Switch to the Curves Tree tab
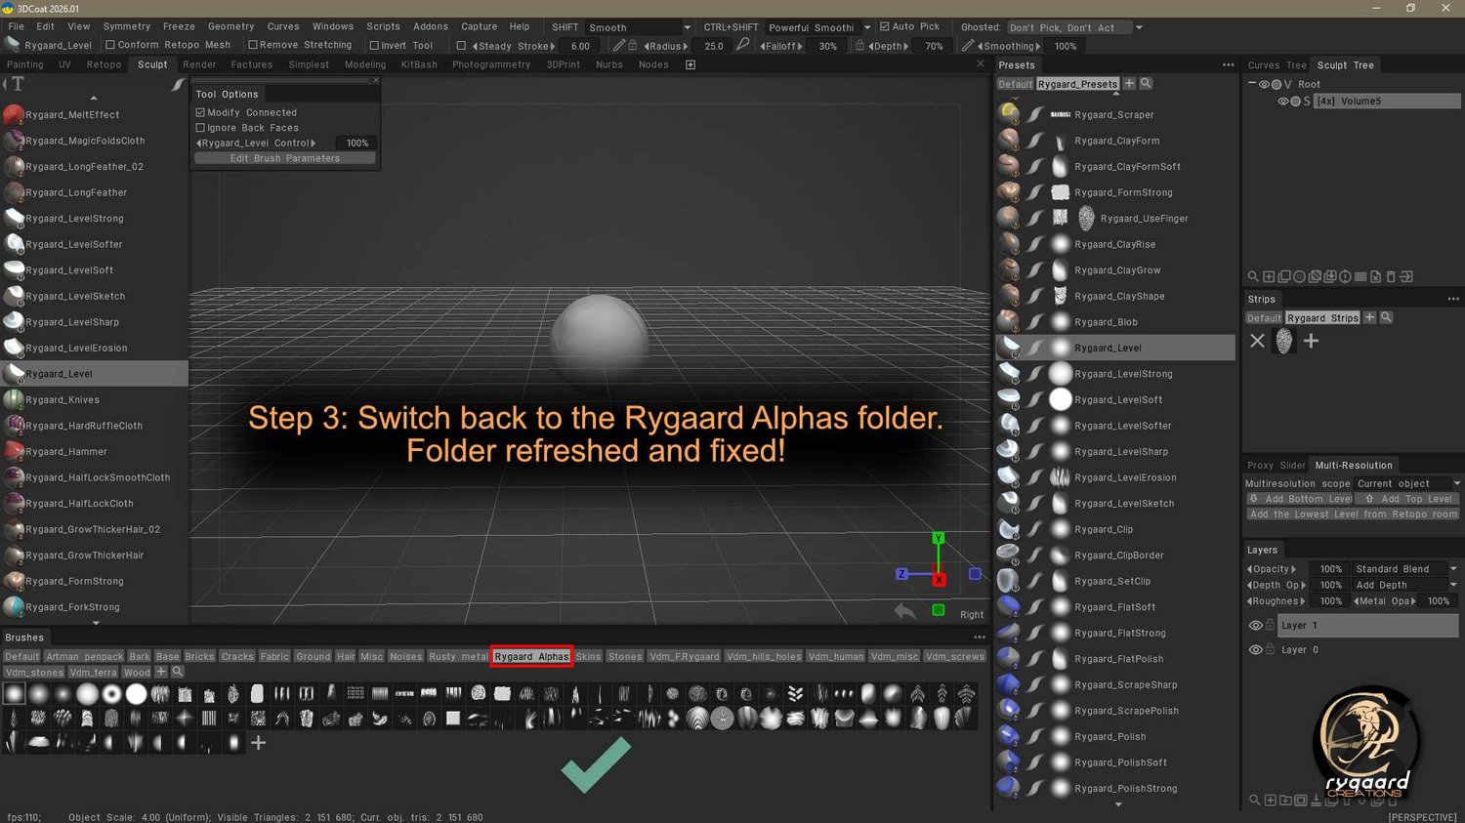The width and height of the screenshot is (1465, 823). 1277,65
